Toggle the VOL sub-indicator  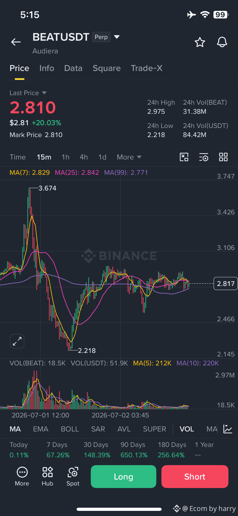click(x=187, y=429)
